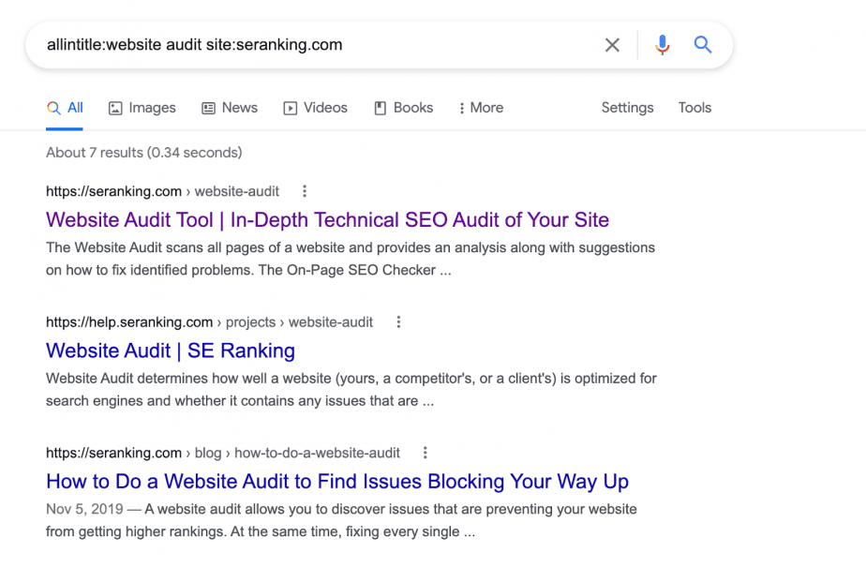Expand the More search categories menu
Image resolution: width=866 pixels, height=567 pixels.
pyautogui.click(x=481, y=108)
